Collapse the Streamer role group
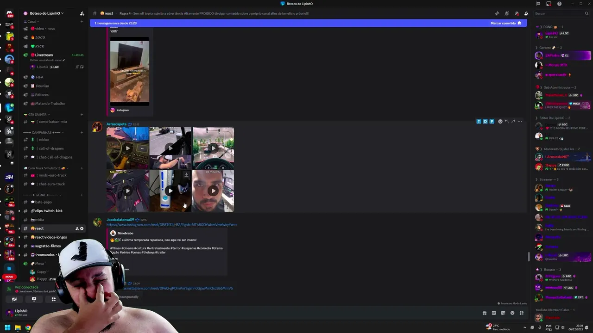Screen dimensions: 593x333 point(547,179)
